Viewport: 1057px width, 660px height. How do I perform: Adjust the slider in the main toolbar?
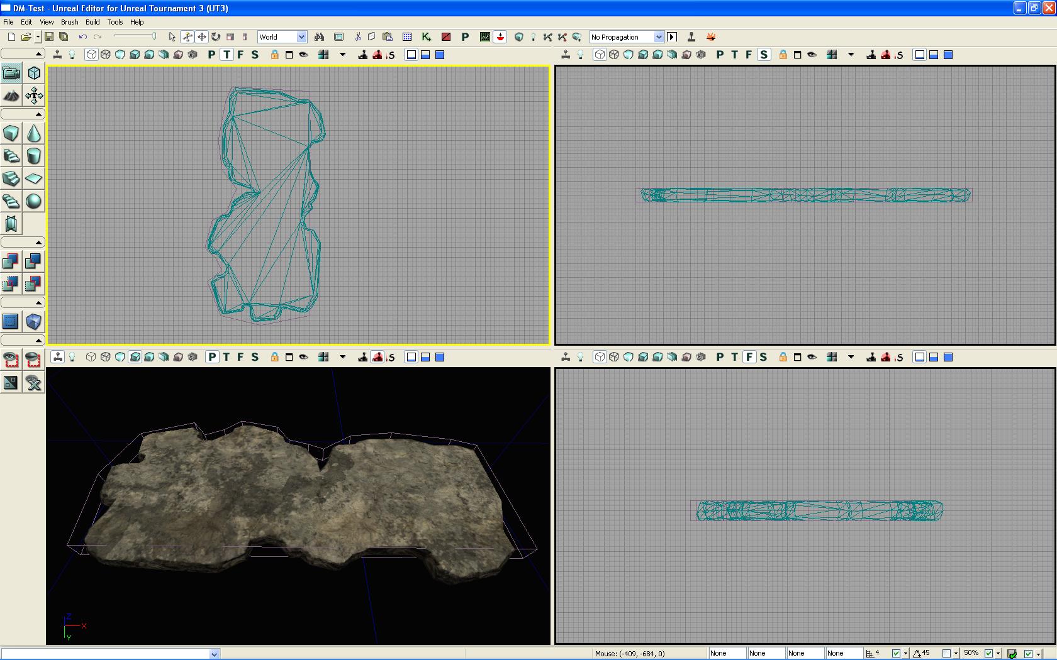[x=153, y=36]
